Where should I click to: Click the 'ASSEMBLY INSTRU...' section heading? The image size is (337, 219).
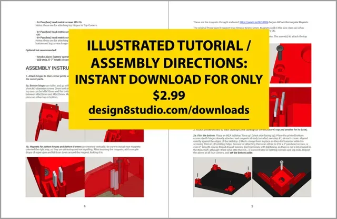click(x=47, y=68)
